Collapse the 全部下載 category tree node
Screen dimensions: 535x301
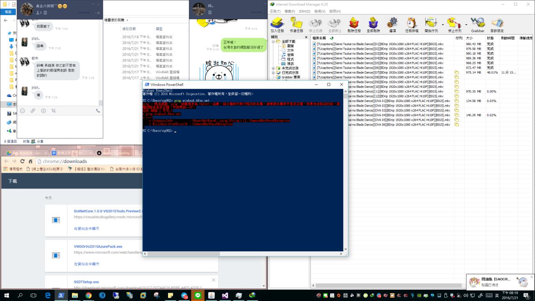click(273, 41)
